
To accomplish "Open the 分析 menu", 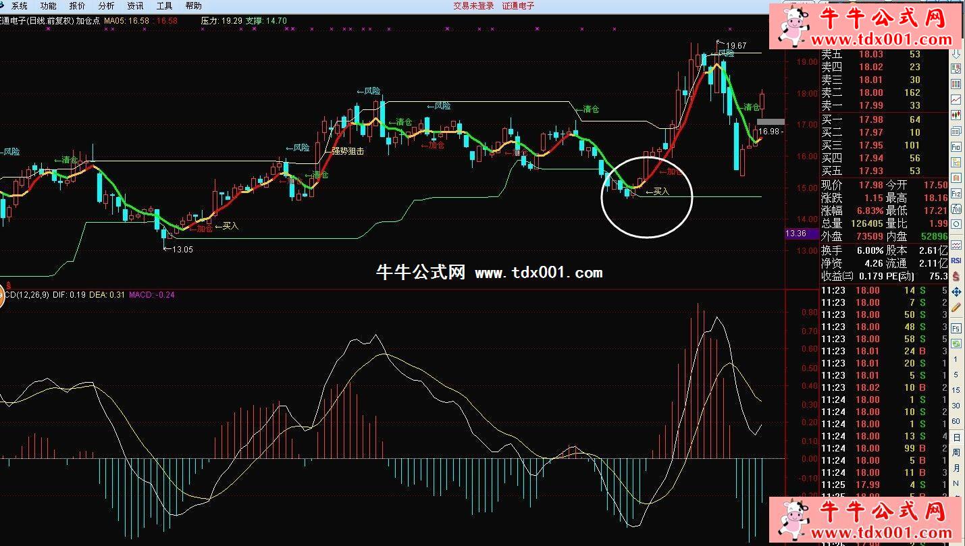I will click(106, 5).
